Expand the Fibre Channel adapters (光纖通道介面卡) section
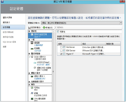126x102 pixels. pos(29,82)
